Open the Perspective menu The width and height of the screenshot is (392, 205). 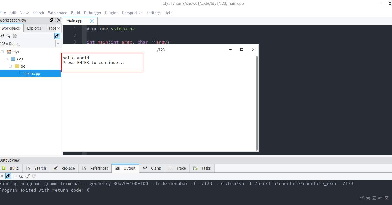pyautogui.click(x=132, y=13)
